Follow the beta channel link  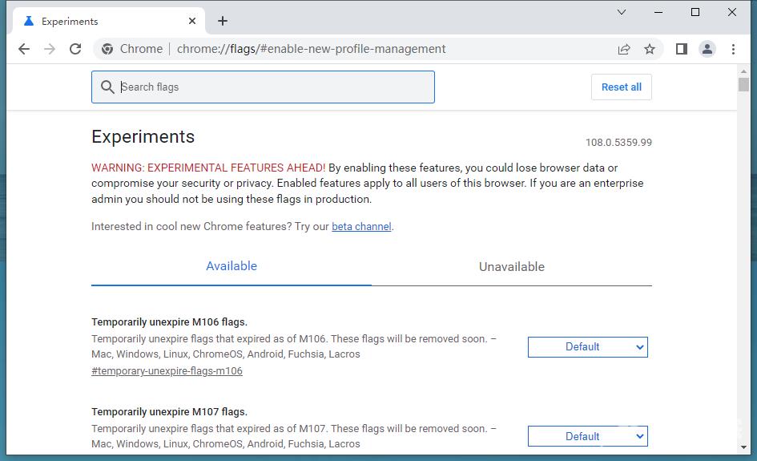361,227
